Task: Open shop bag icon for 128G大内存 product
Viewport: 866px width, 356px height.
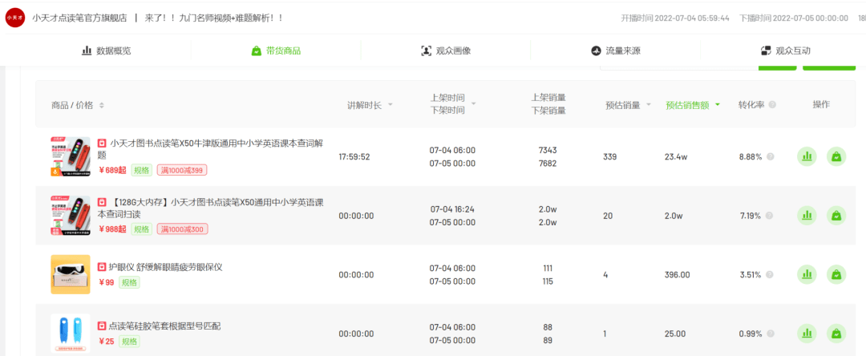Action: click(x=836, y=215)
